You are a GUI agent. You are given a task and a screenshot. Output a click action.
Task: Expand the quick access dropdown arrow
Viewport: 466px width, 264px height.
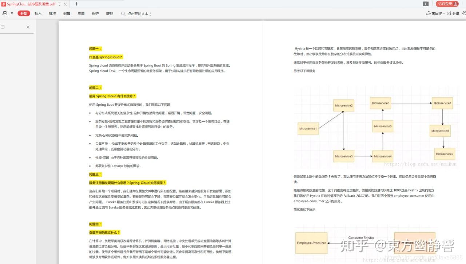pos(12,13)
